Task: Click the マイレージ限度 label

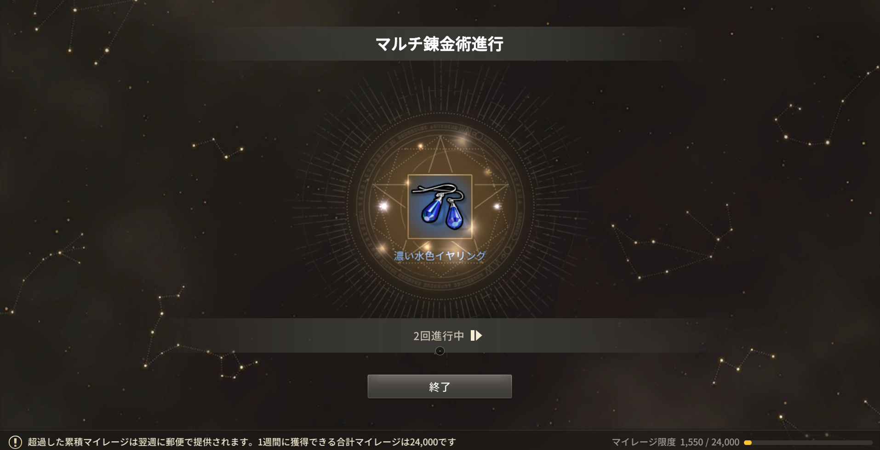Action: [644, 442]
